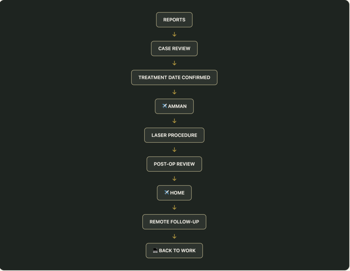
Task: Click the arrow below CASE REVIEW
Action: [174, 63]
